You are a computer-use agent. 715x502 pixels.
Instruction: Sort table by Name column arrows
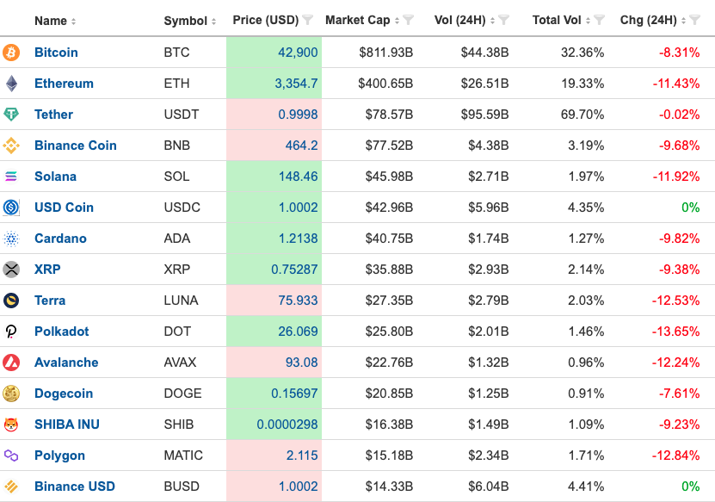click(x=73, y=21)
